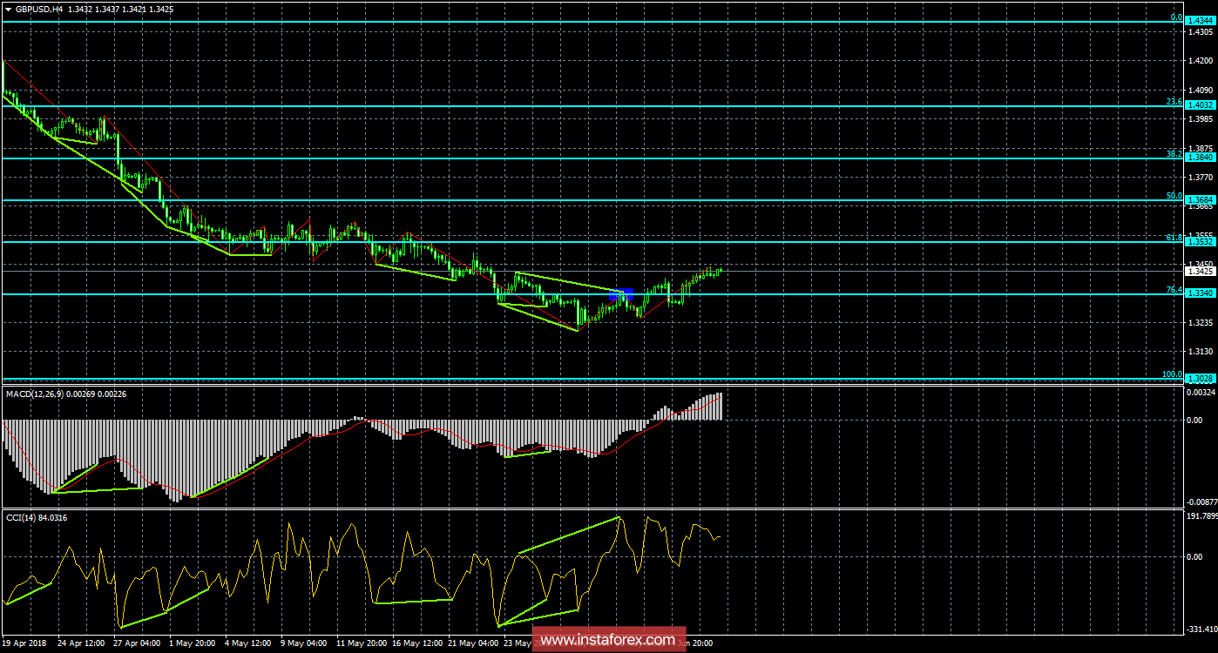The width and height of the screenshot is (1218, 653).
Task: Select the MACD(12,26,9) indicator label
Action: click(36, 394)
